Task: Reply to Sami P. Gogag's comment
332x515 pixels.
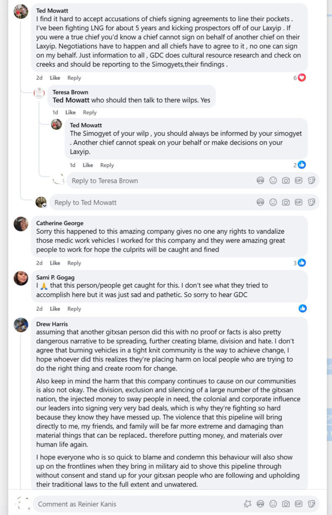Action: (74, 309)
